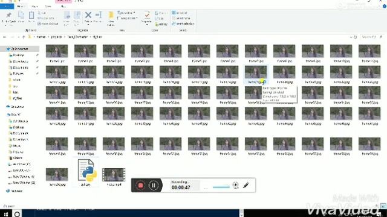Open Videos under This PC
Image resolution: width=387 pixels, height=217 pixels.
18,158
